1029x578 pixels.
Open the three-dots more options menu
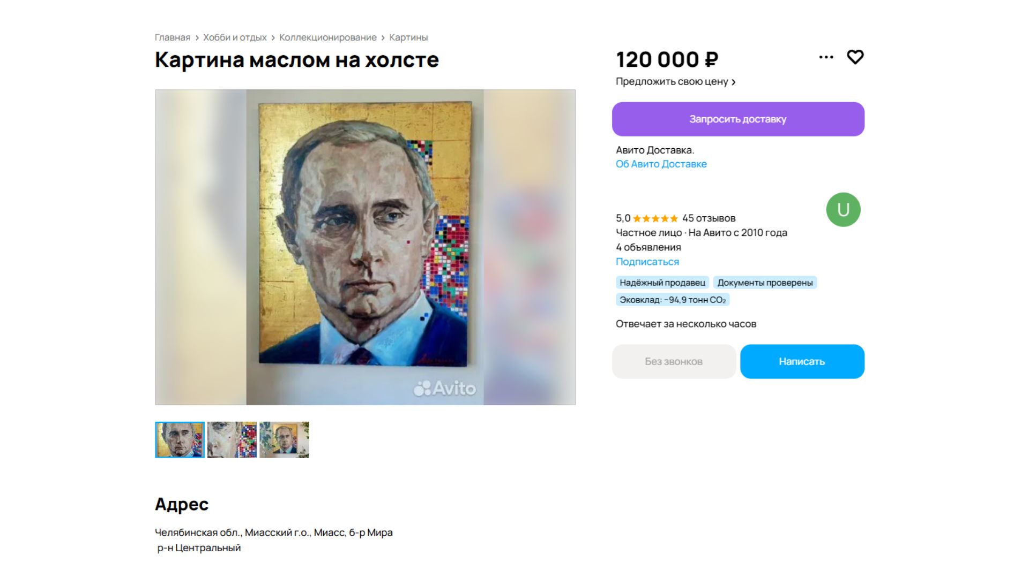point(826,57)
